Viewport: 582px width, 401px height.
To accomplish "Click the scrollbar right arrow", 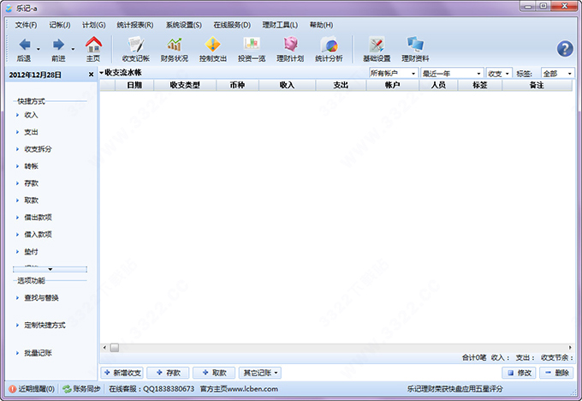I will click(x=570, y=348).
